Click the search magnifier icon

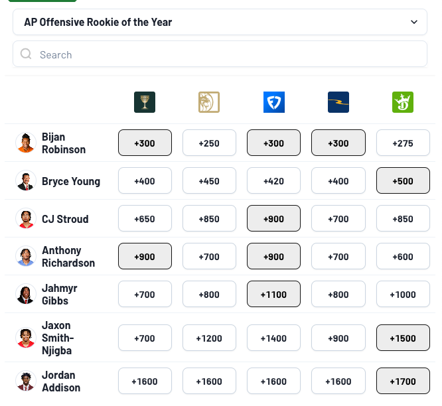(x=26, y=54)
